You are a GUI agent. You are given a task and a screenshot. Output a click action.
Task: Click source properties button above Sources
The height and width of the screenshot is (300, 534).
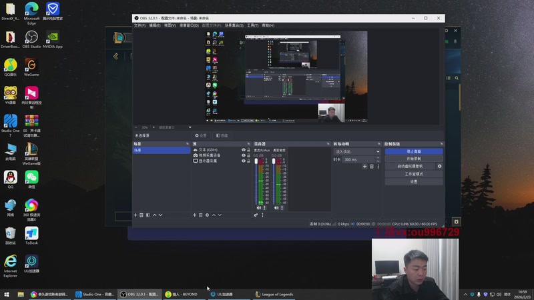pyautogui.click(x=201, y=136)
